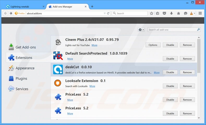This screenshot has width=206, height=125.
Task: Expand More details for deskCut
Action: [156, 73]
